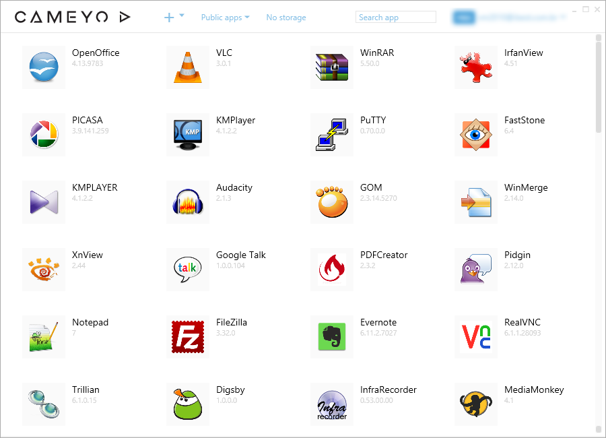Click the scrollbar down arrow

coord(599,429)
